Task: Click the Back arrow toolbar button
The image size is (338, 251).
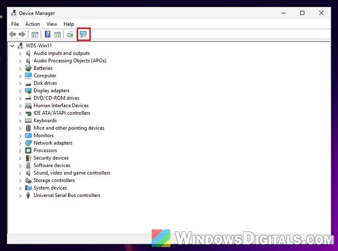Action: (x=13, y=34)
